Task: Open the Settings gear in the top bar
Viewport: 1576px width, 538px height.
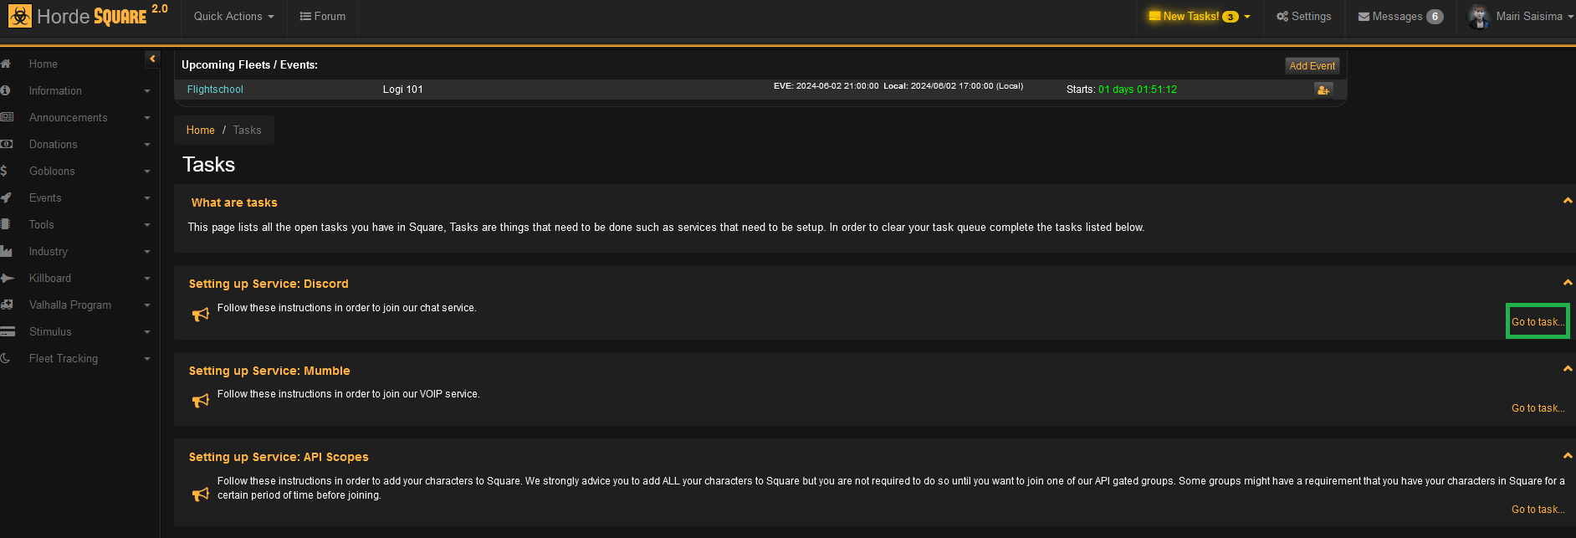Action: click(x=1303, y=17)
